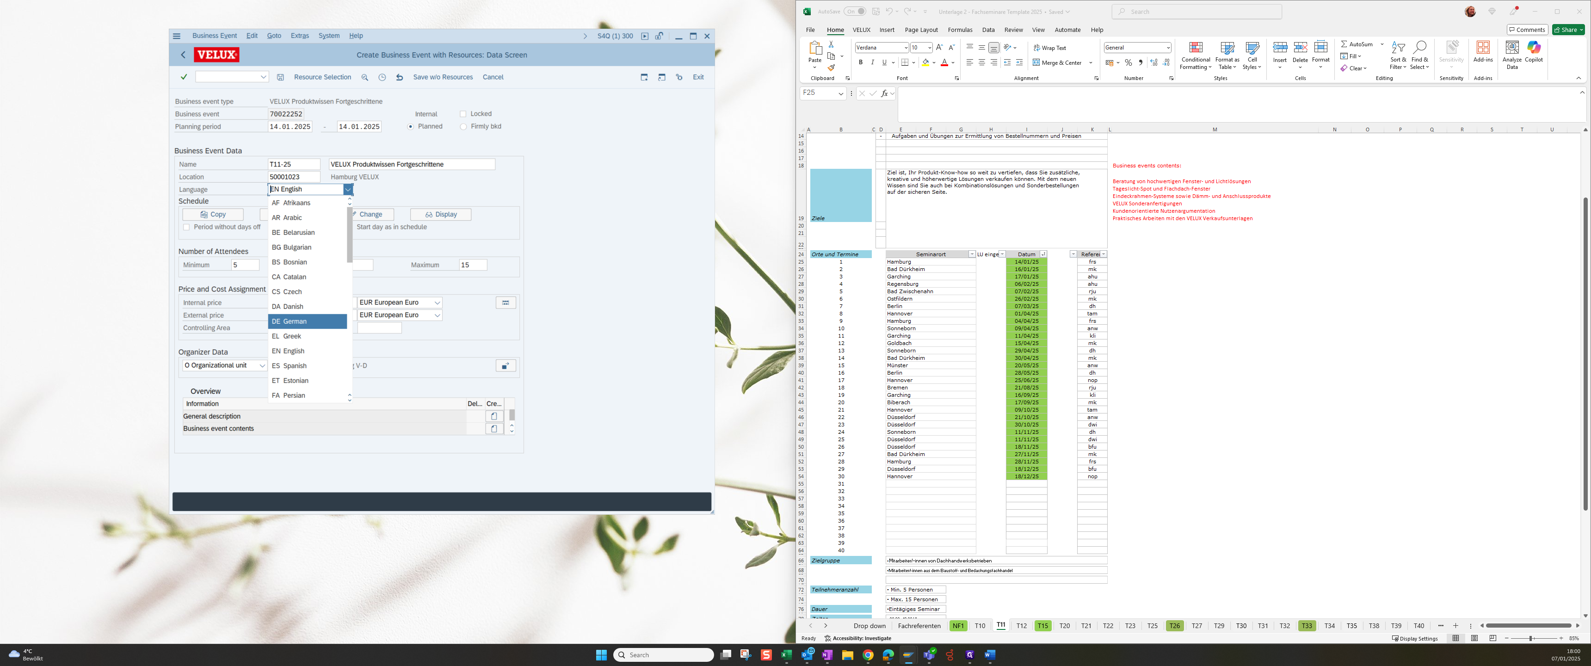Toggle bold formatting in the Excel ribbon
This screenshot has height=666, width=1591.
860,62
